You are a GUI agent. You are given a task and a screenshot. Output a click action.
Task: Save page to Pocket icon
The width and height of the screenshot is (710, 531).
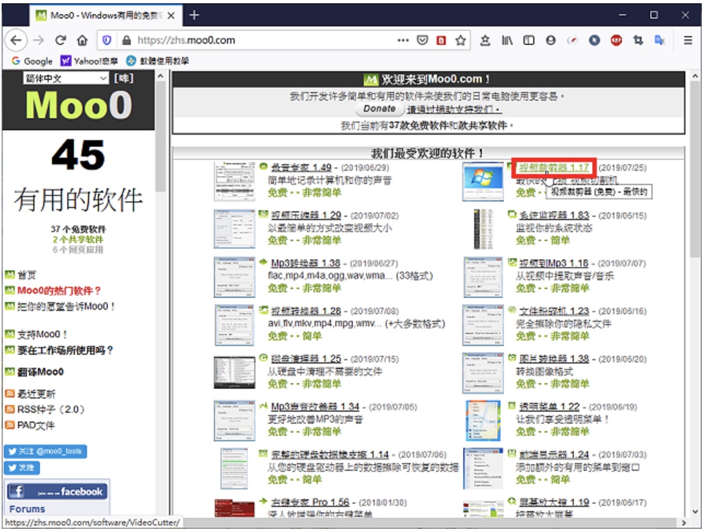(422, 40)
